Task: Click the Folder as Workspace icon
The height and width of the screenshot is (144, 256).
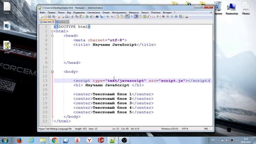Action: click(153, 17)
